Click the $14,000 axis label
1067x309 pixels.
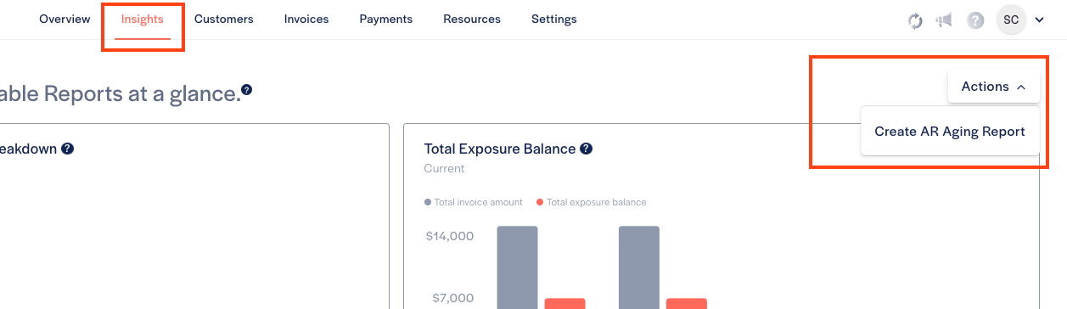click(x=450, y=236)
